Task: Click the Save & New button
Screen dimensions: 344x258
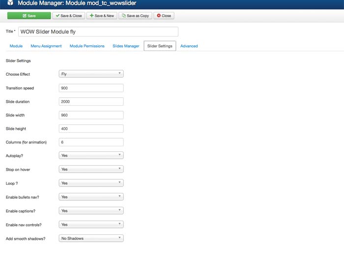Action: tap(102, 16)
